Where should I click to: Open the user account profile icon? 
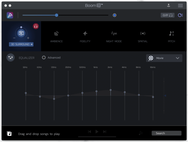click(169, 5)
